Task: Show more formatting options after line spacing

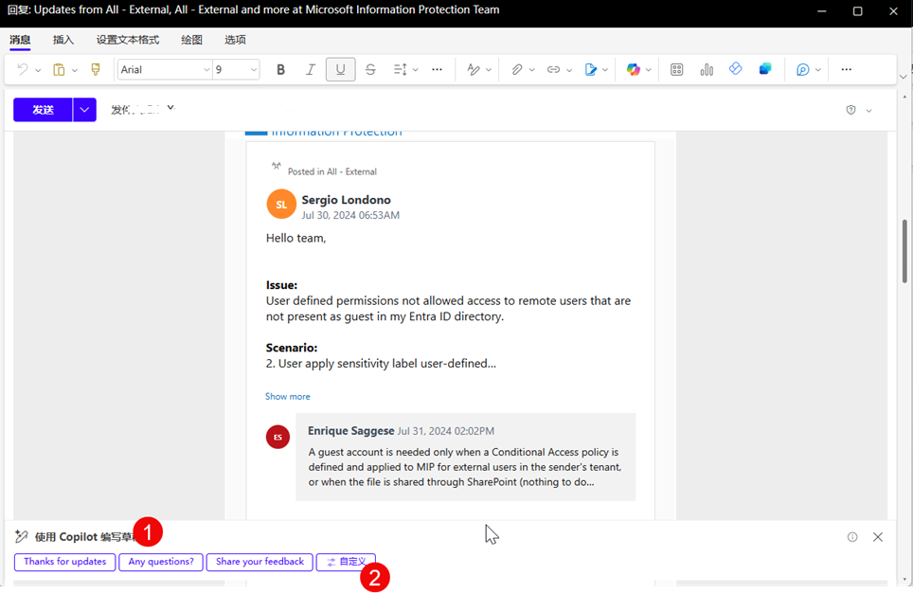Action: click(437, 70)
